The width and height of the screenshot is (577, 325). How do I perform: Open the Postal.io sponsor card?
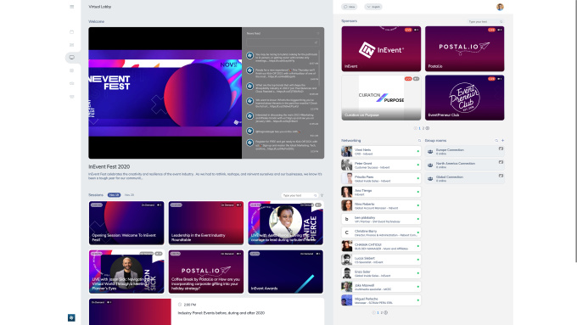(464, 48)
